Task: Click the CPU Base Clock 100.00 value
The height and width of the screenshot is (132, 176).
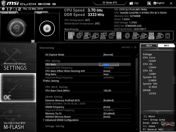Action: coord(107,90)
